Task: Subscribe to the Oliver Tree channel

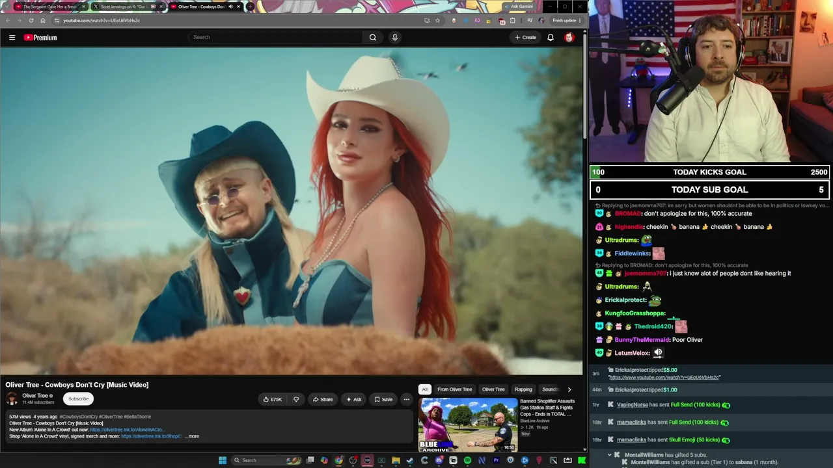Action: pyautogui.click(x=78, y=399)
